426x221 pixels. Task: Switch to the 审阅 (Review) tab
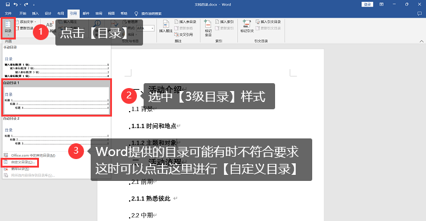click(99, 13)
